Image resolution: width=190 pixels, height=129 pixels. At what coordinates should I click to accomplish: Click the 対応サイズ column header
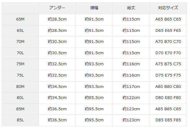[x=168, y=8]
